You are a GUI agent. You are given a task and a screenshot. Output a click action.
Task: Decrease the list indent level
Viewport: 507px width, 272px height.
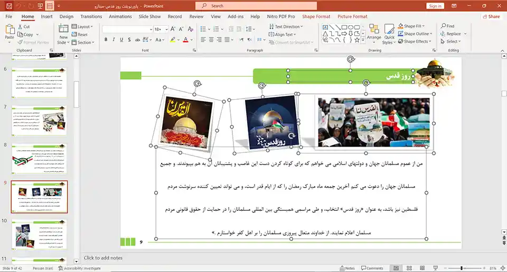pos(231,29)
